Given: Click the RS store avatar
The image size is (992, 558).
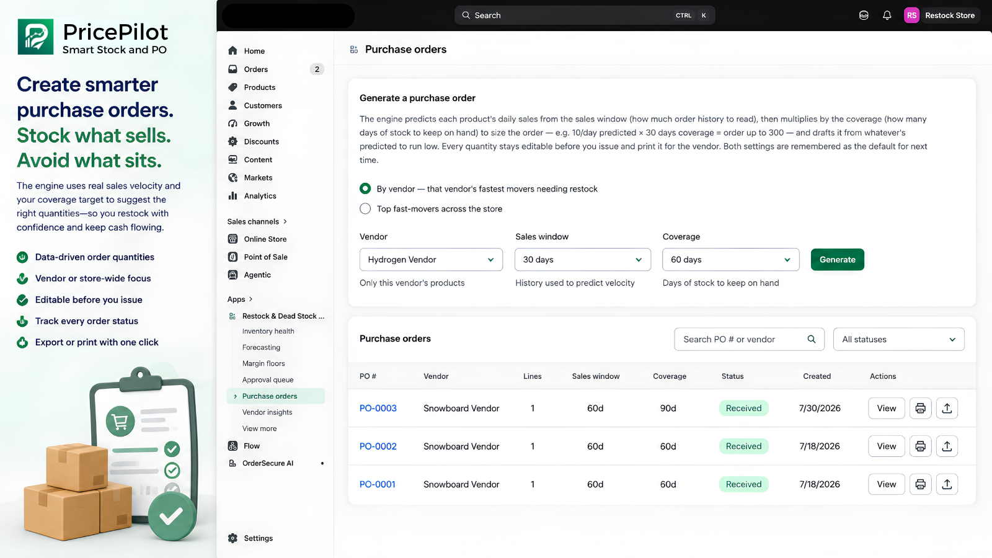Looking at the screenshot, I should pos(911,15).
